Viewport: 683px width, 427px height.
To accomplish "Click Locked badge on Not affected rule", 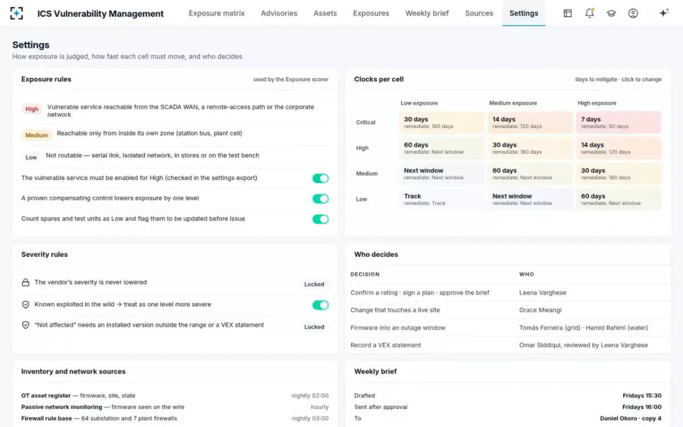I will pyautogui.click(x=314, y=327).
